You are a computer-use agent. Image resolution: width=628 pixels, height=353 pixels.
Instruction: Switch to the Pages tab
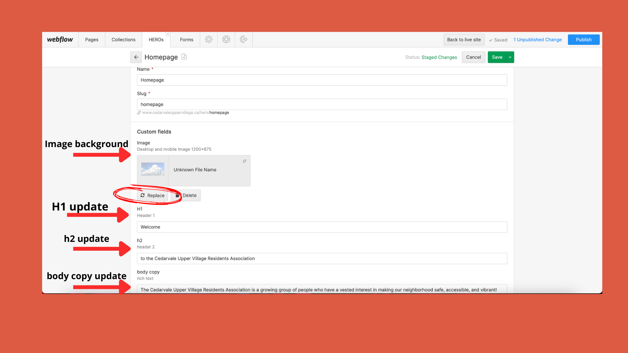(x=92, y=40)
